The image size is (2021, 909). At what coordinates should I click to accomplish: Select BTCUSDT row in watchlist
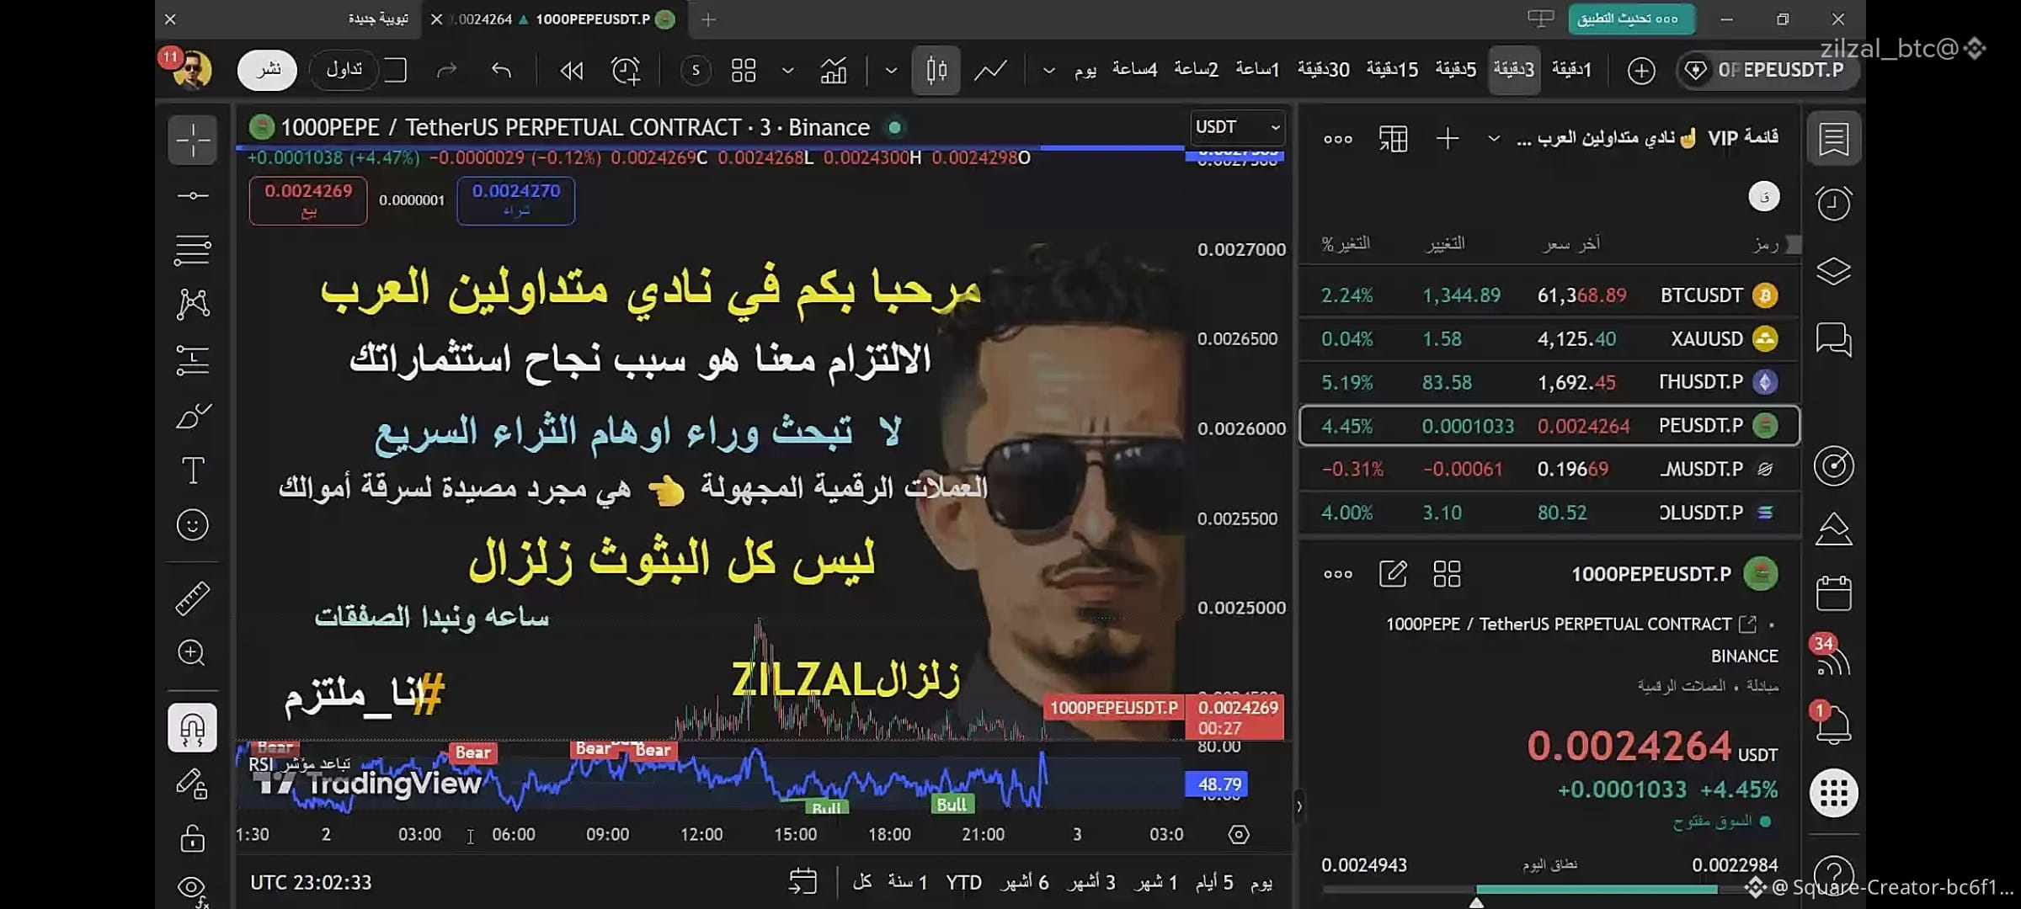(1549, 295)
